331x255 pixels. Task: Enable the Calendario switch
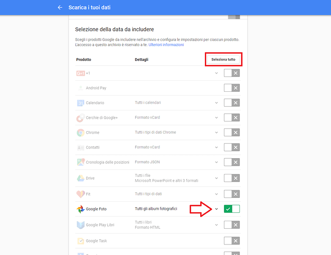pos(232,103)
